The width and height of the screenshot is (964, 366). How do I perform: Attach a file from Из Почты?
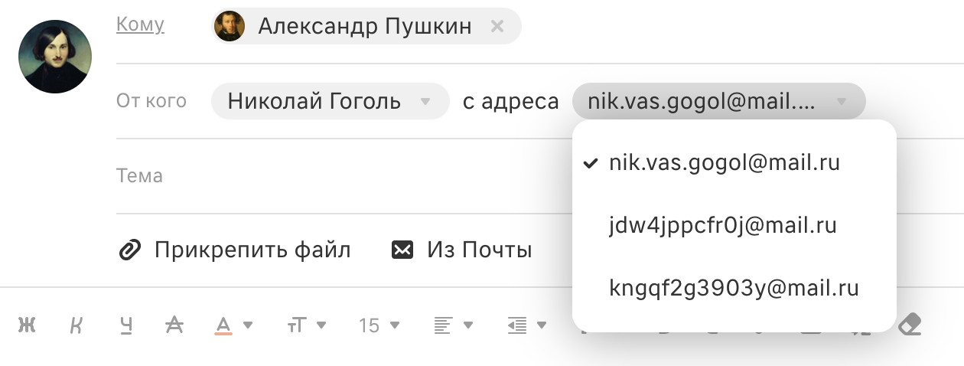(x=461, y=250)
